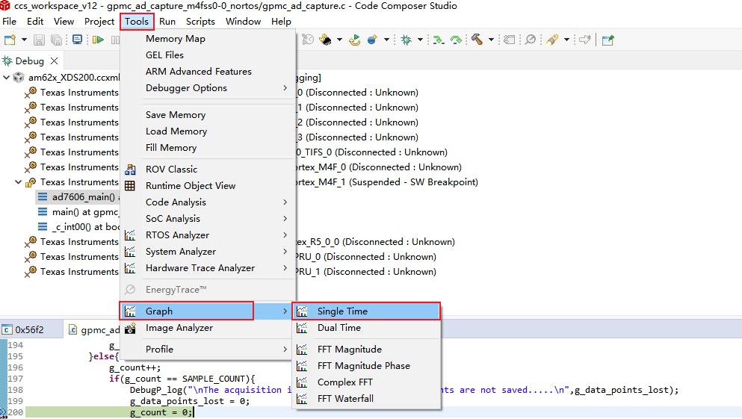Click the Restart icon
Image resolution: width=742 pixels, height=419 pixels.
click(355, 40)
